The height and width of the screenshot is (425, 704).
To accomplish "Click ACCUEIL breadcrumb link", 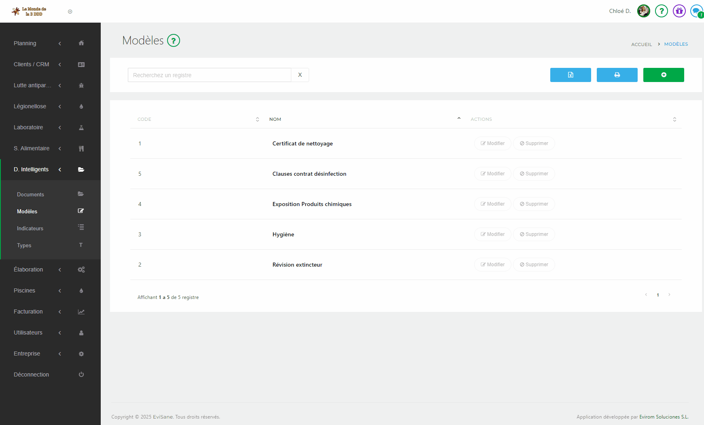I will (641, 44).
